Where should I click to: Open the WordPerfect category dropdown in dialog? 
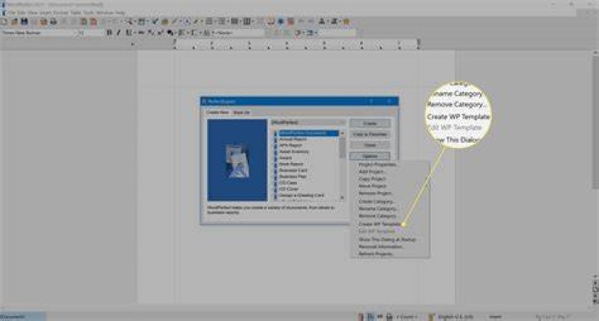pyautogui.click(x=308, y=122)
